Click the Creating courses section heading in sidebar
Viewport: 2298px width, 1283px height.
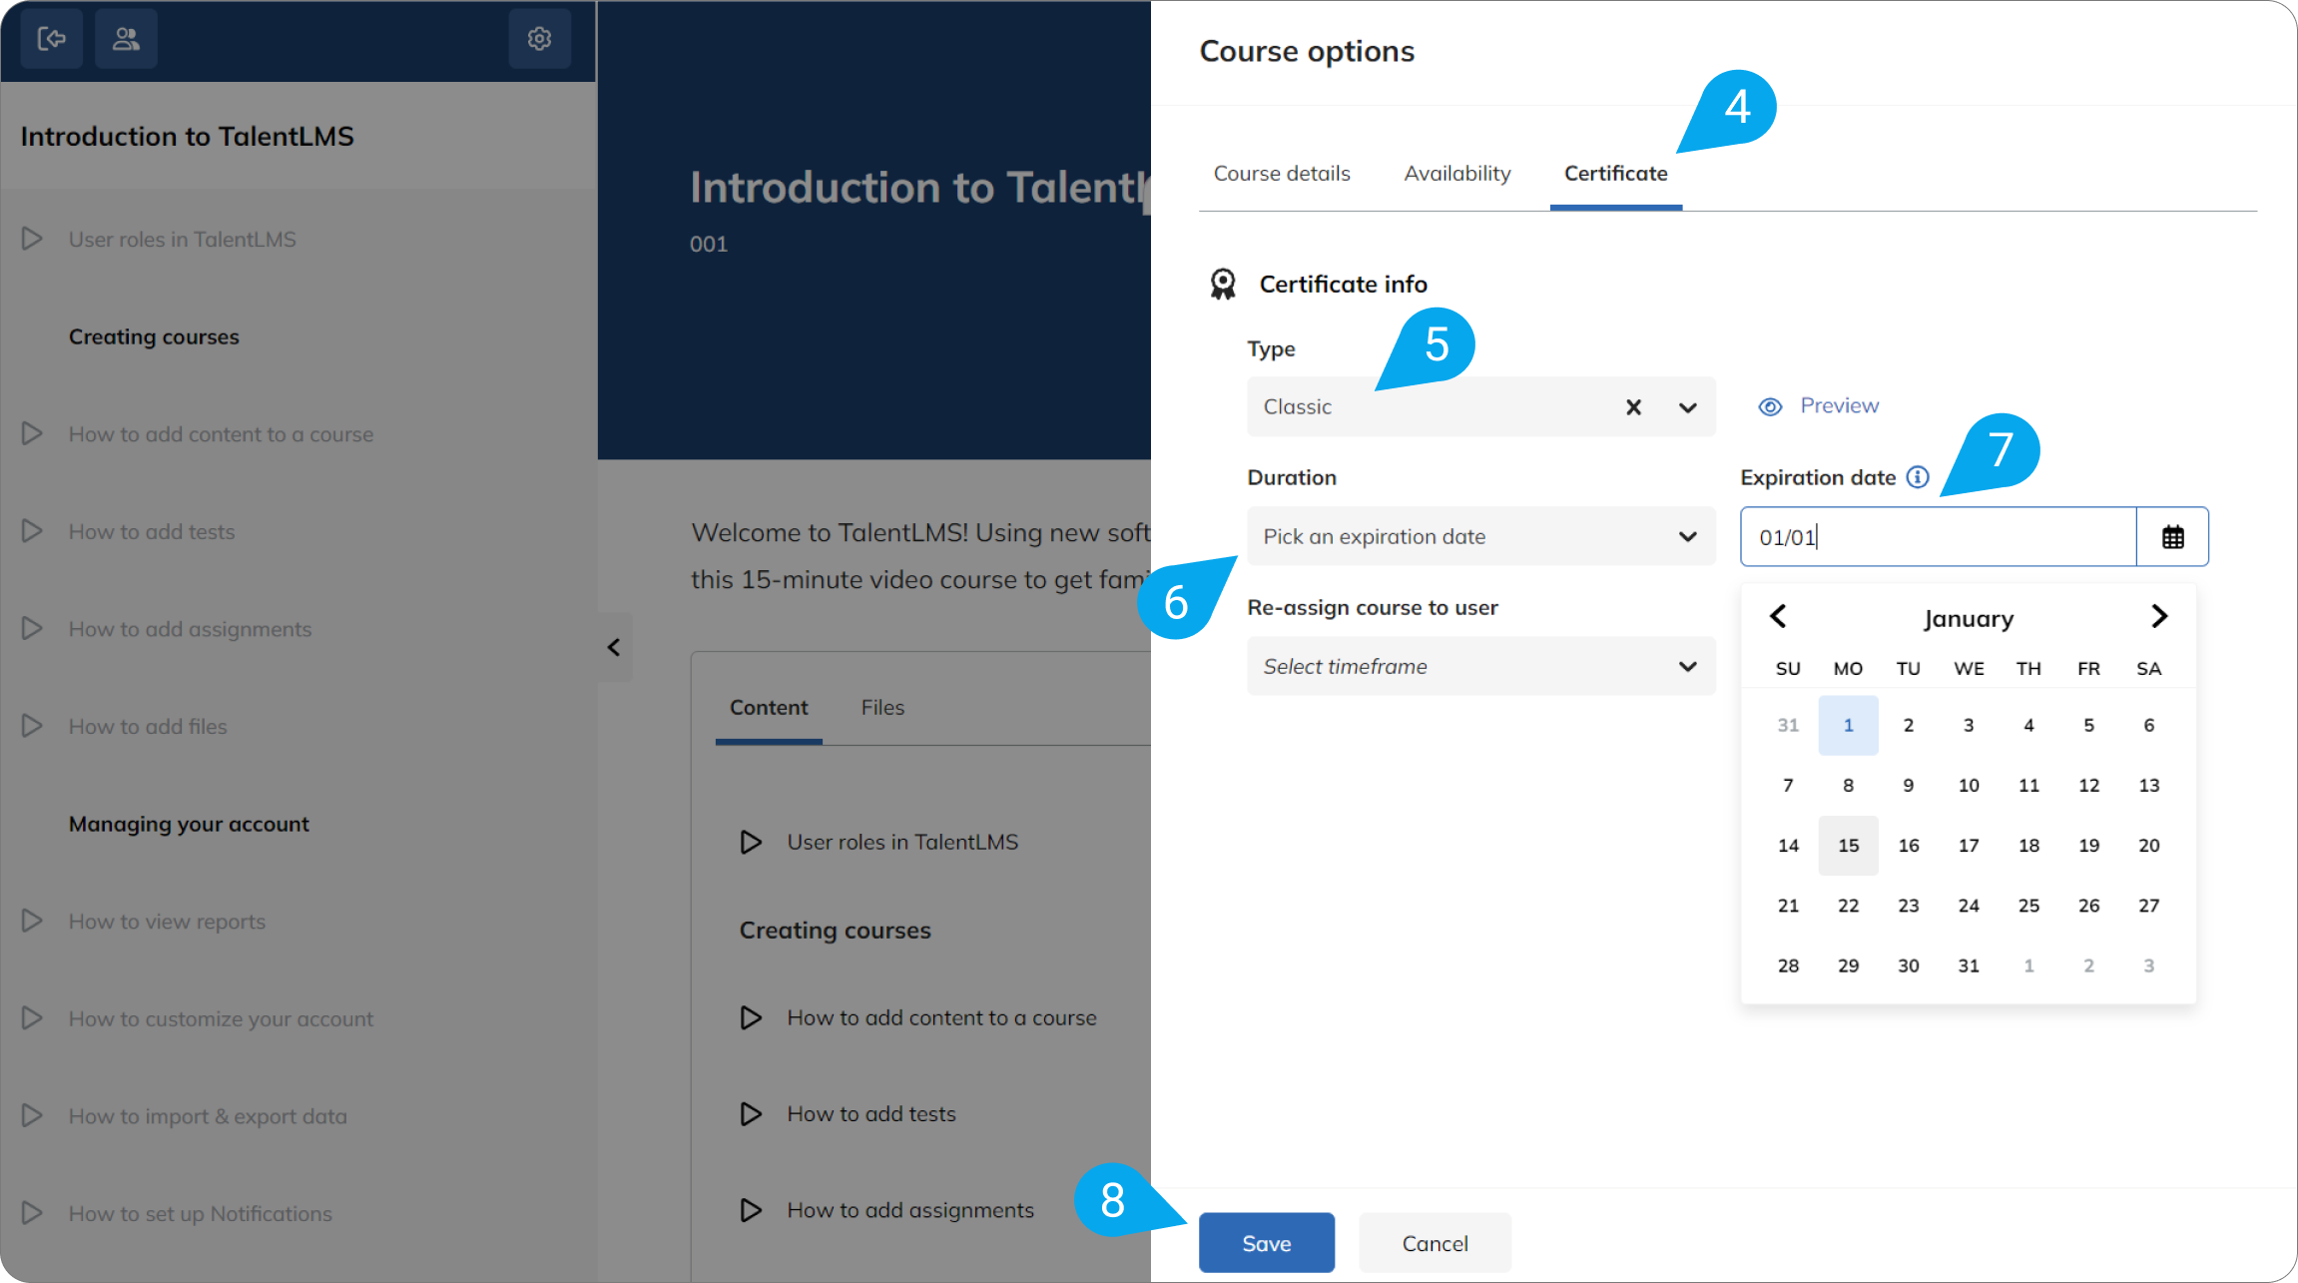154,336
